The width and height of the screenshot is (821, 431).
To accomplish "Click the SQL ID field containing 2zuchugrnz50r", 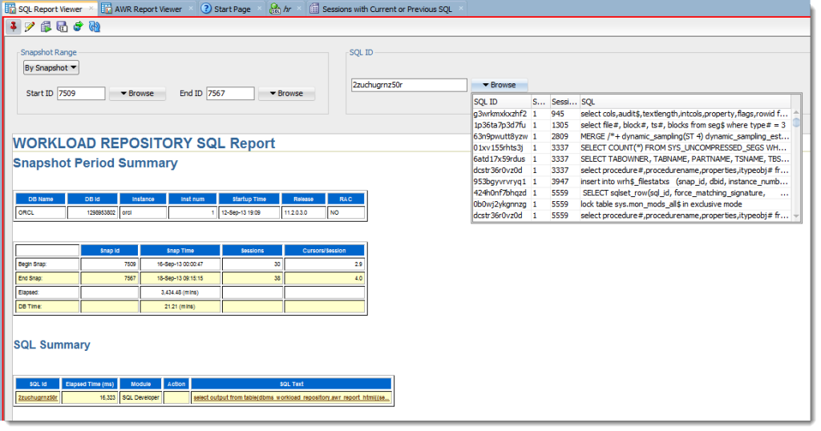I will [409, 85].
